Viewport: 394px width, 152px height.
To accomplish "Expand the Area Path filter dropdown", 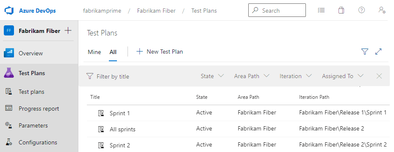I will coord(252,76).
